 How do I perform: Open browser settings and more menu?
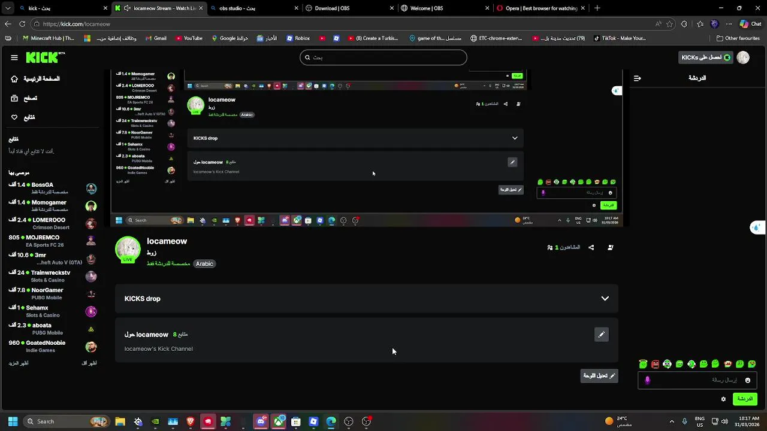click(x=729, y=24)
